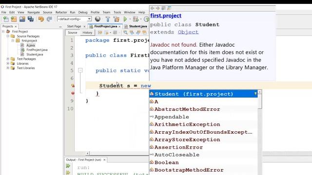Viewport: 312px width, 175px height.
Task: Collapse the First Project tree node
Action: [3, 31]
